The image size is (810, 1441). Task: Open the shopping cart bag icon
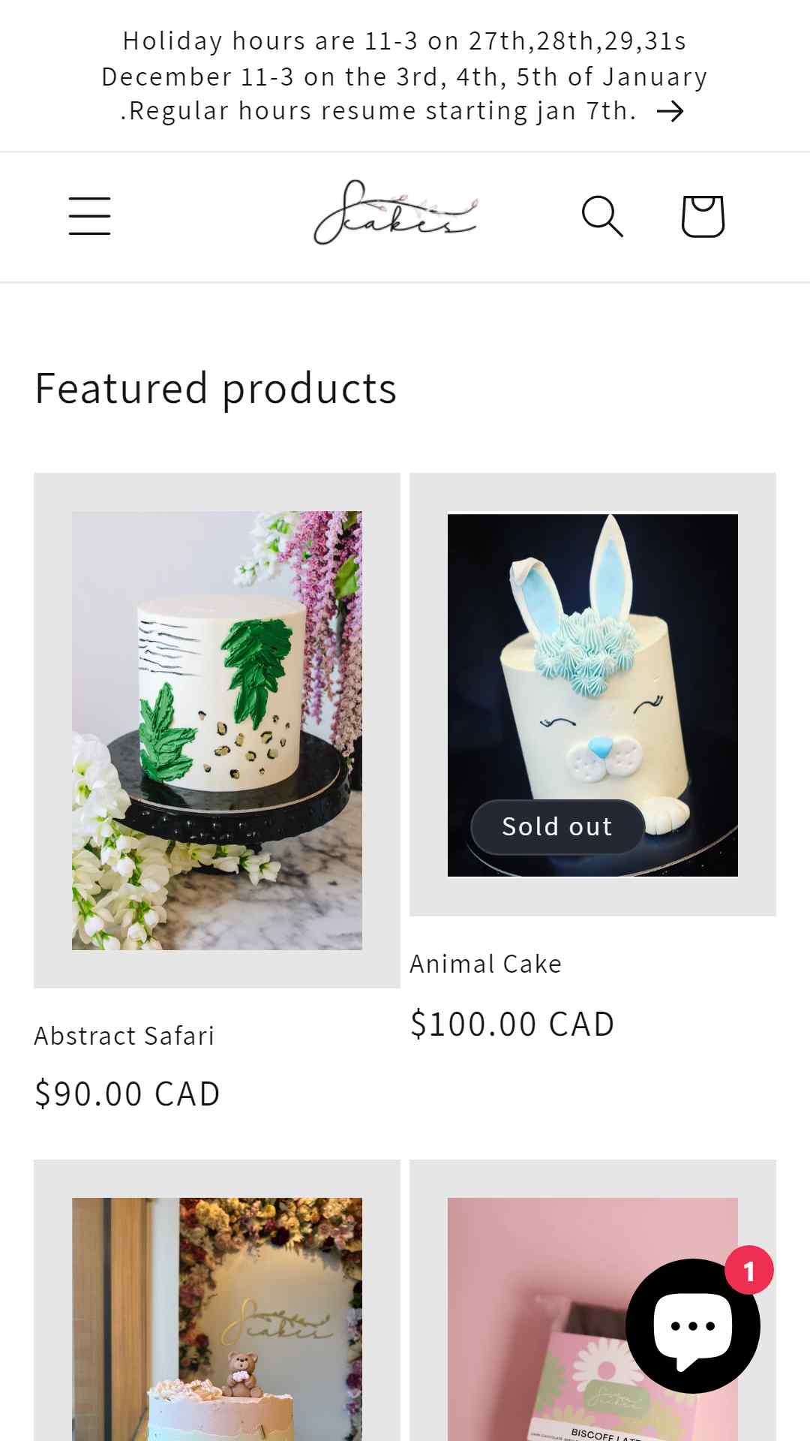(x=702, y=216)
